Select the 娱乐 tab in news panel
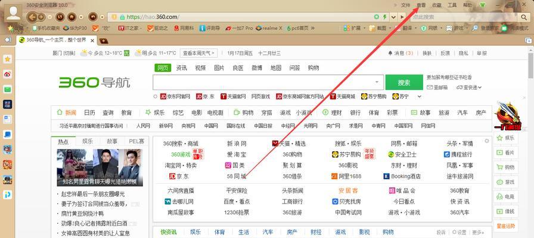 88,142
